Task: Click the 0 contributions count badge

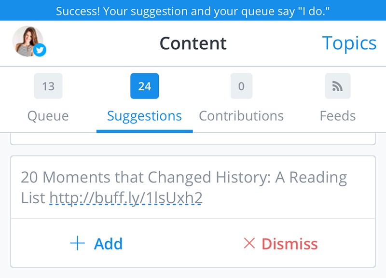Action: pyautogui.click(x=241, y=86)
